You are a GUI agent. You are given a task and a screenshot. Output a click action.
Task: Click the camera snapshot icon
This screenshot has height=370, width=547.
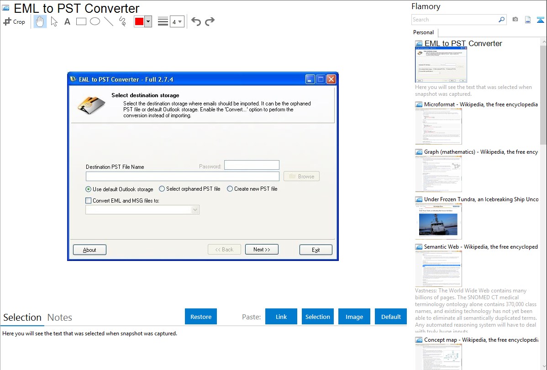tap(515, 20)
